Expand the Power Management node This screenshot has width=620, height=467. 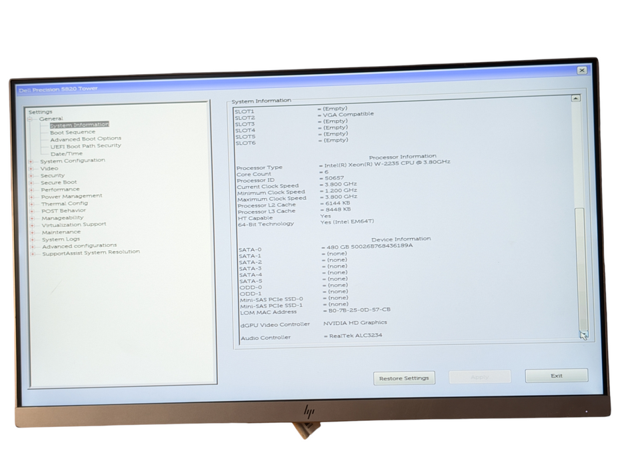click(31, 197)
